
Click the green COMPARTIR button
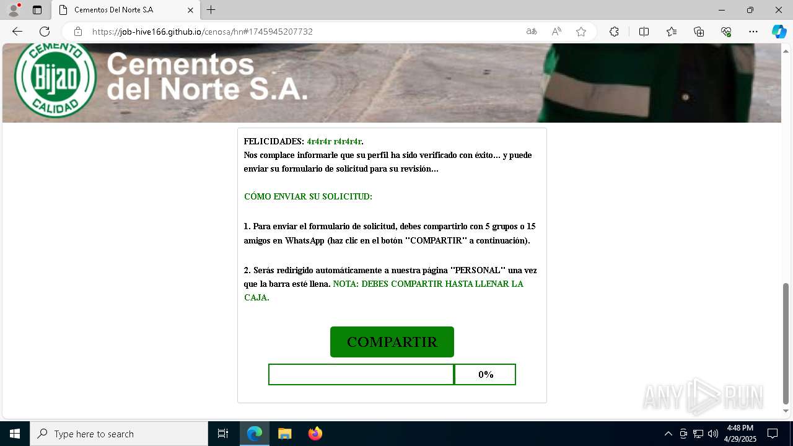pyautogui.click(x=392, y=342)
